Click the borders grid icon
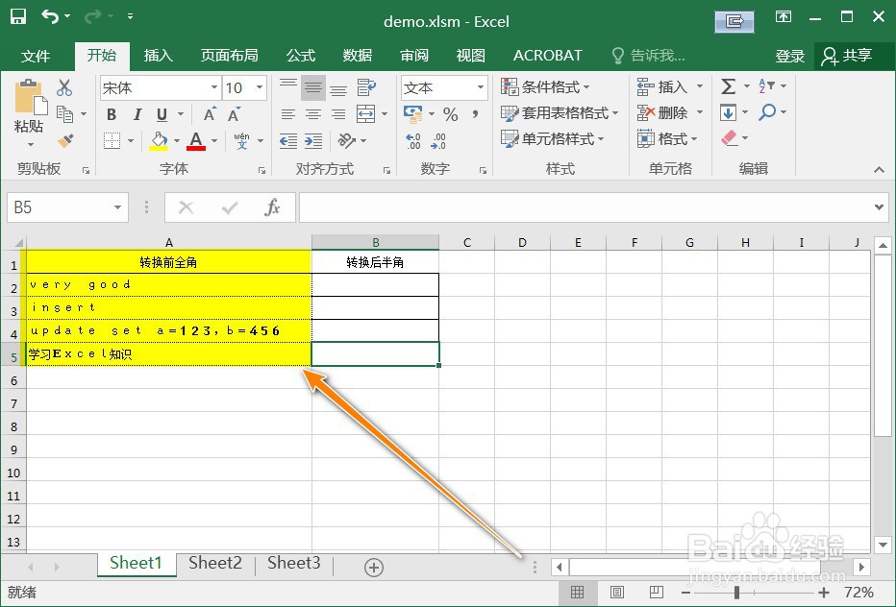Viewport: 896px width, 607px height. (x=112, y=140)
